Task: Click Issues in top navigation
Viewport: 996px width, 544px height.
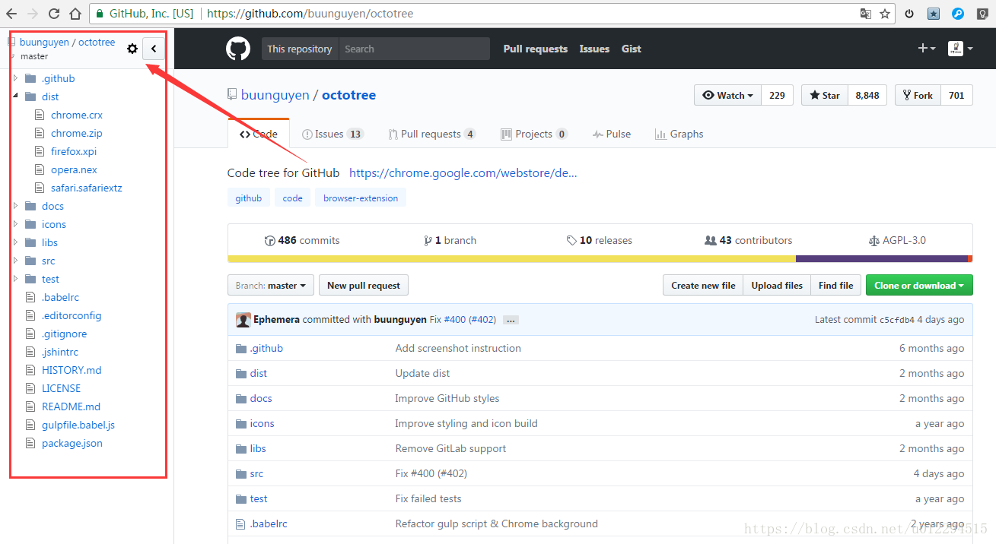Action: (x=594, y=49)
